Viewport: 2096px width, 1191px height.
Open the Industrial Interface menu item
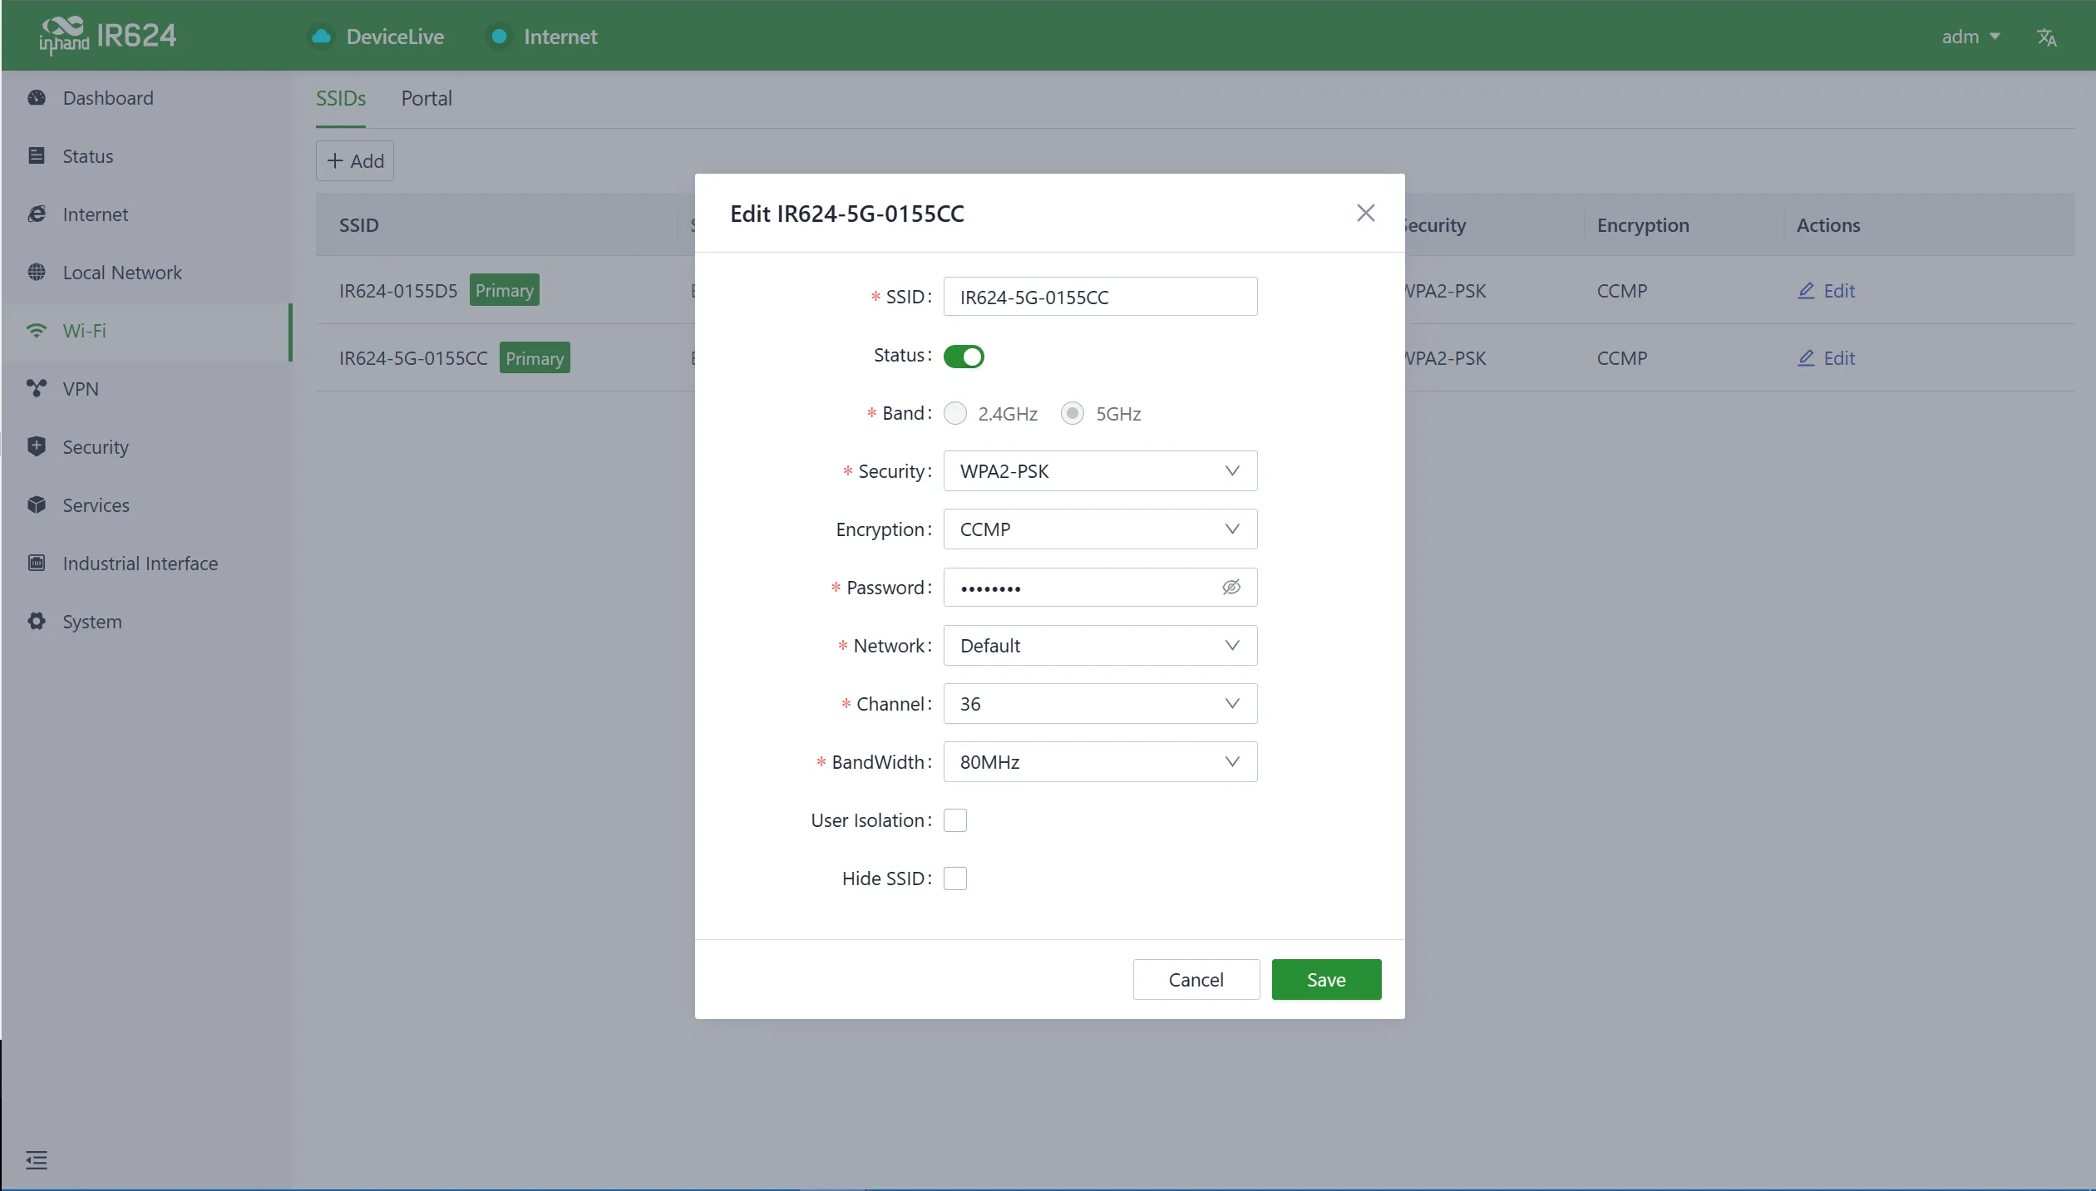tap(146, 564)
